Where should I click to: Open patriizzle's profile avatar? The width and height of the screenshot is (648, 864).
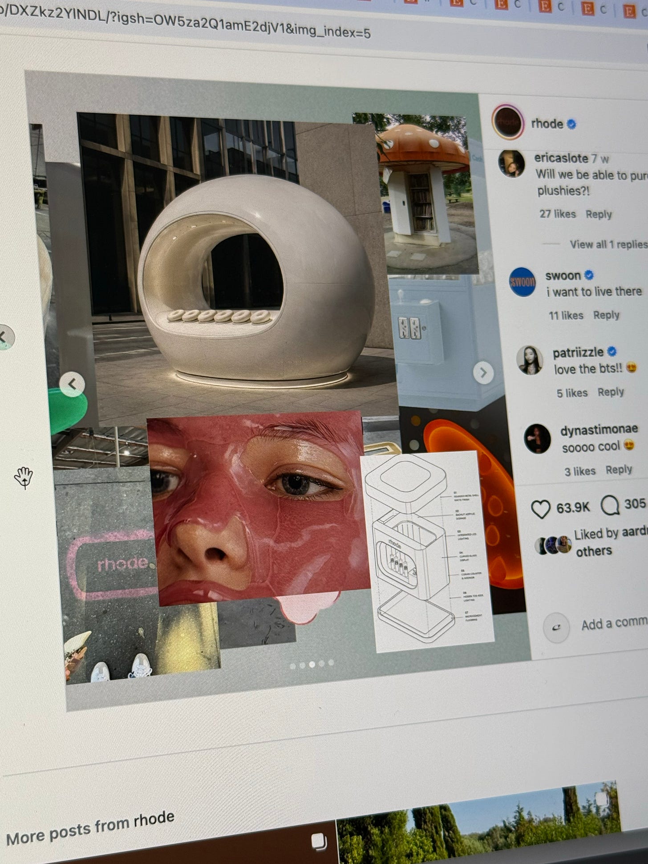click(x=530, y=360)
